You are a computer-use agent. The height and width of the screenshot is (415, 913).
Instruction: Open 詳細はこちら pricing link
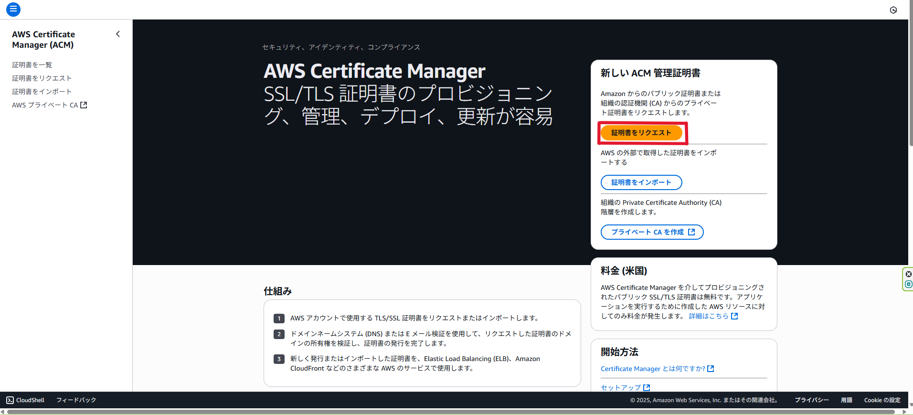(x=713, y=316)
